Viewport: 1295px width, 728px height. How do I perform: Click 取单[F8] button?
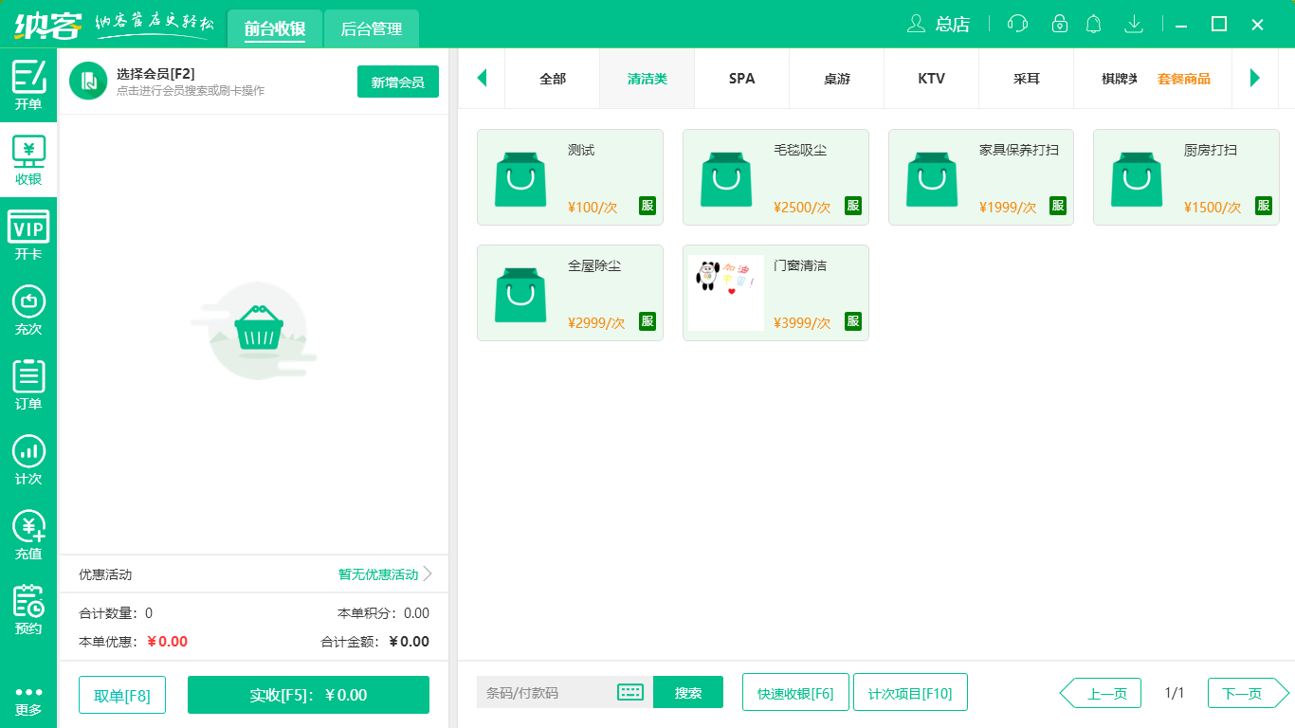coord(122,695)
